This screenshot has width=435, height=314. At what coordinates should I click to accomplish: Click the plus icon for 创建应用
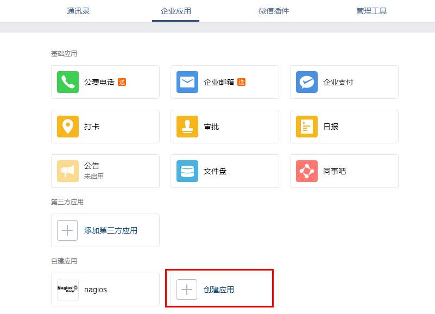[187, 290]
